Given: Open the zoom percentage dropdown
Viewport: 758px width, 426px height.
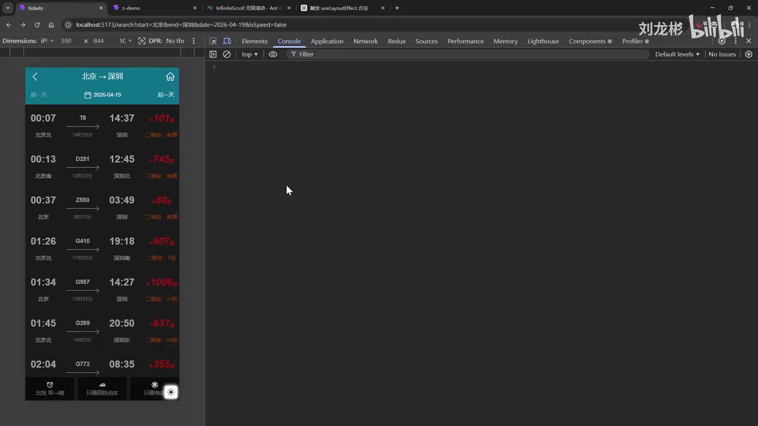Looking at the screenshot, I should 126,41.
